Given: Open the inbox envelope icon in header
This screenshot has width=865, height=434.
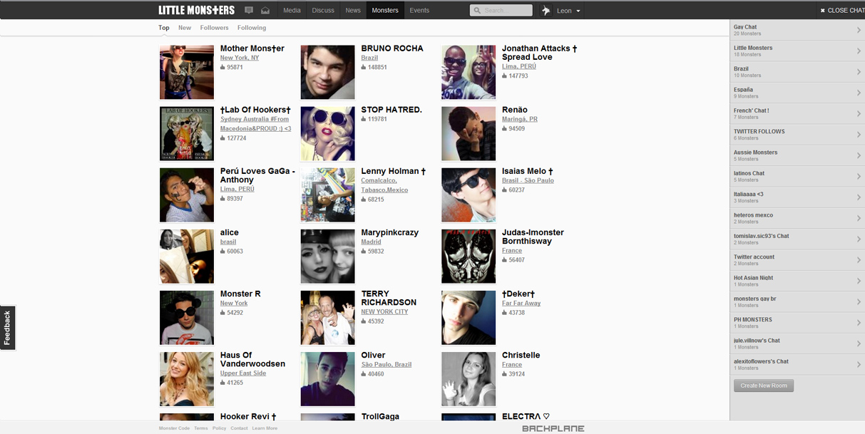Looking at the screenshot, I should (x=265, y=10).
